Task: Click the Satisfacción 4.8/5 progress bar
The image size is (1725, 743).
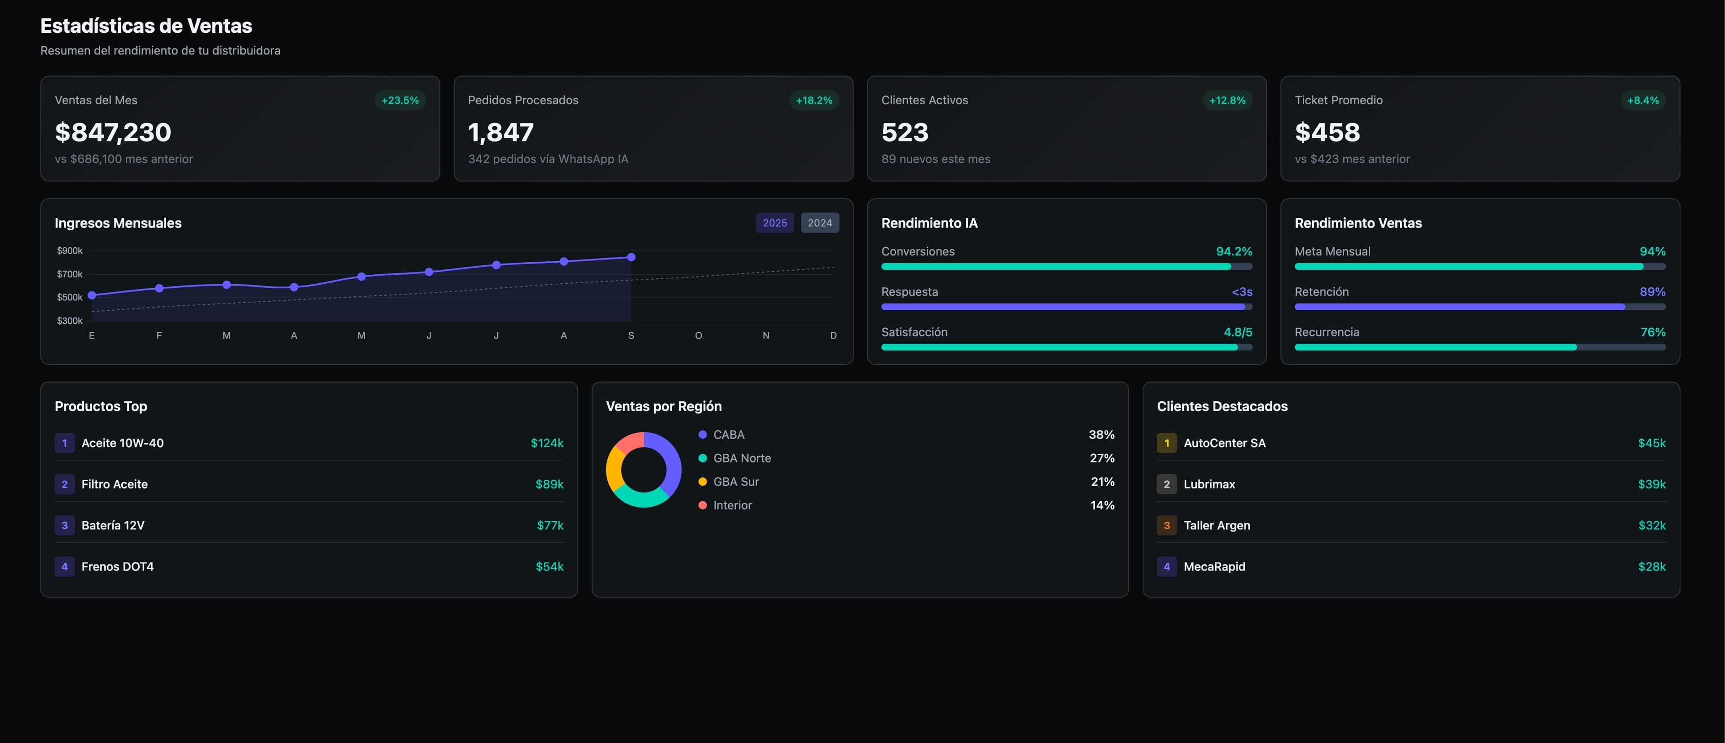Action: tap(1066, 347)
